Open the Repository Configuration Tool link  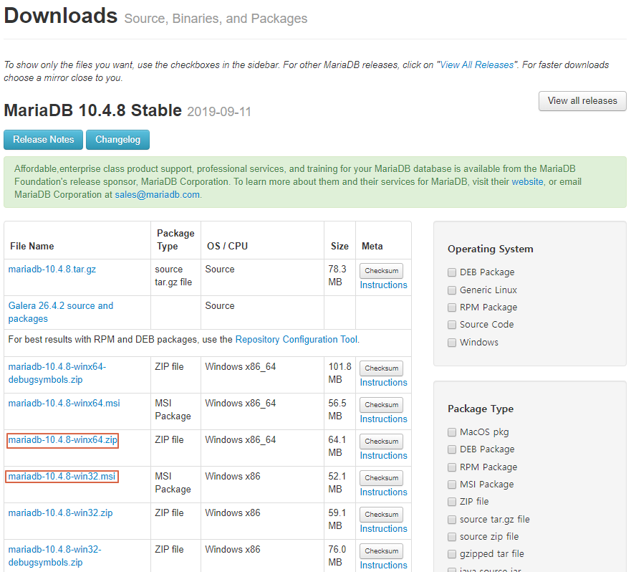coord(297,339)
